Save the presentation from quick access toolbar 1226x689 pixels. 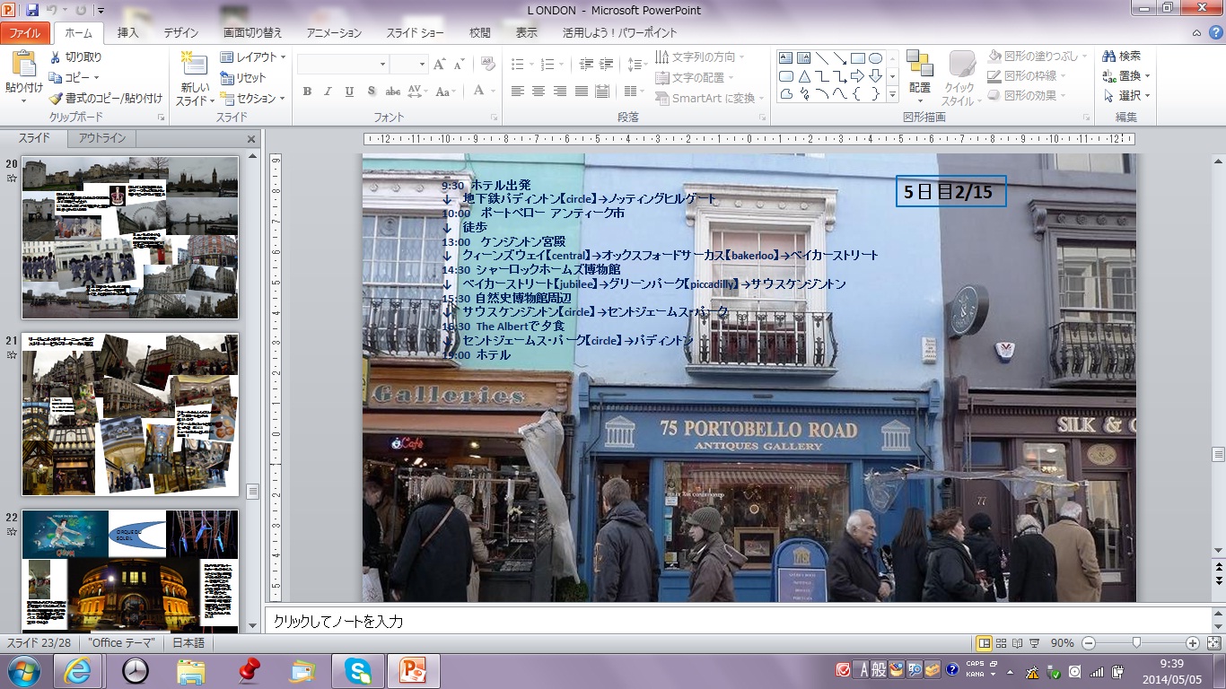point(32,10)
